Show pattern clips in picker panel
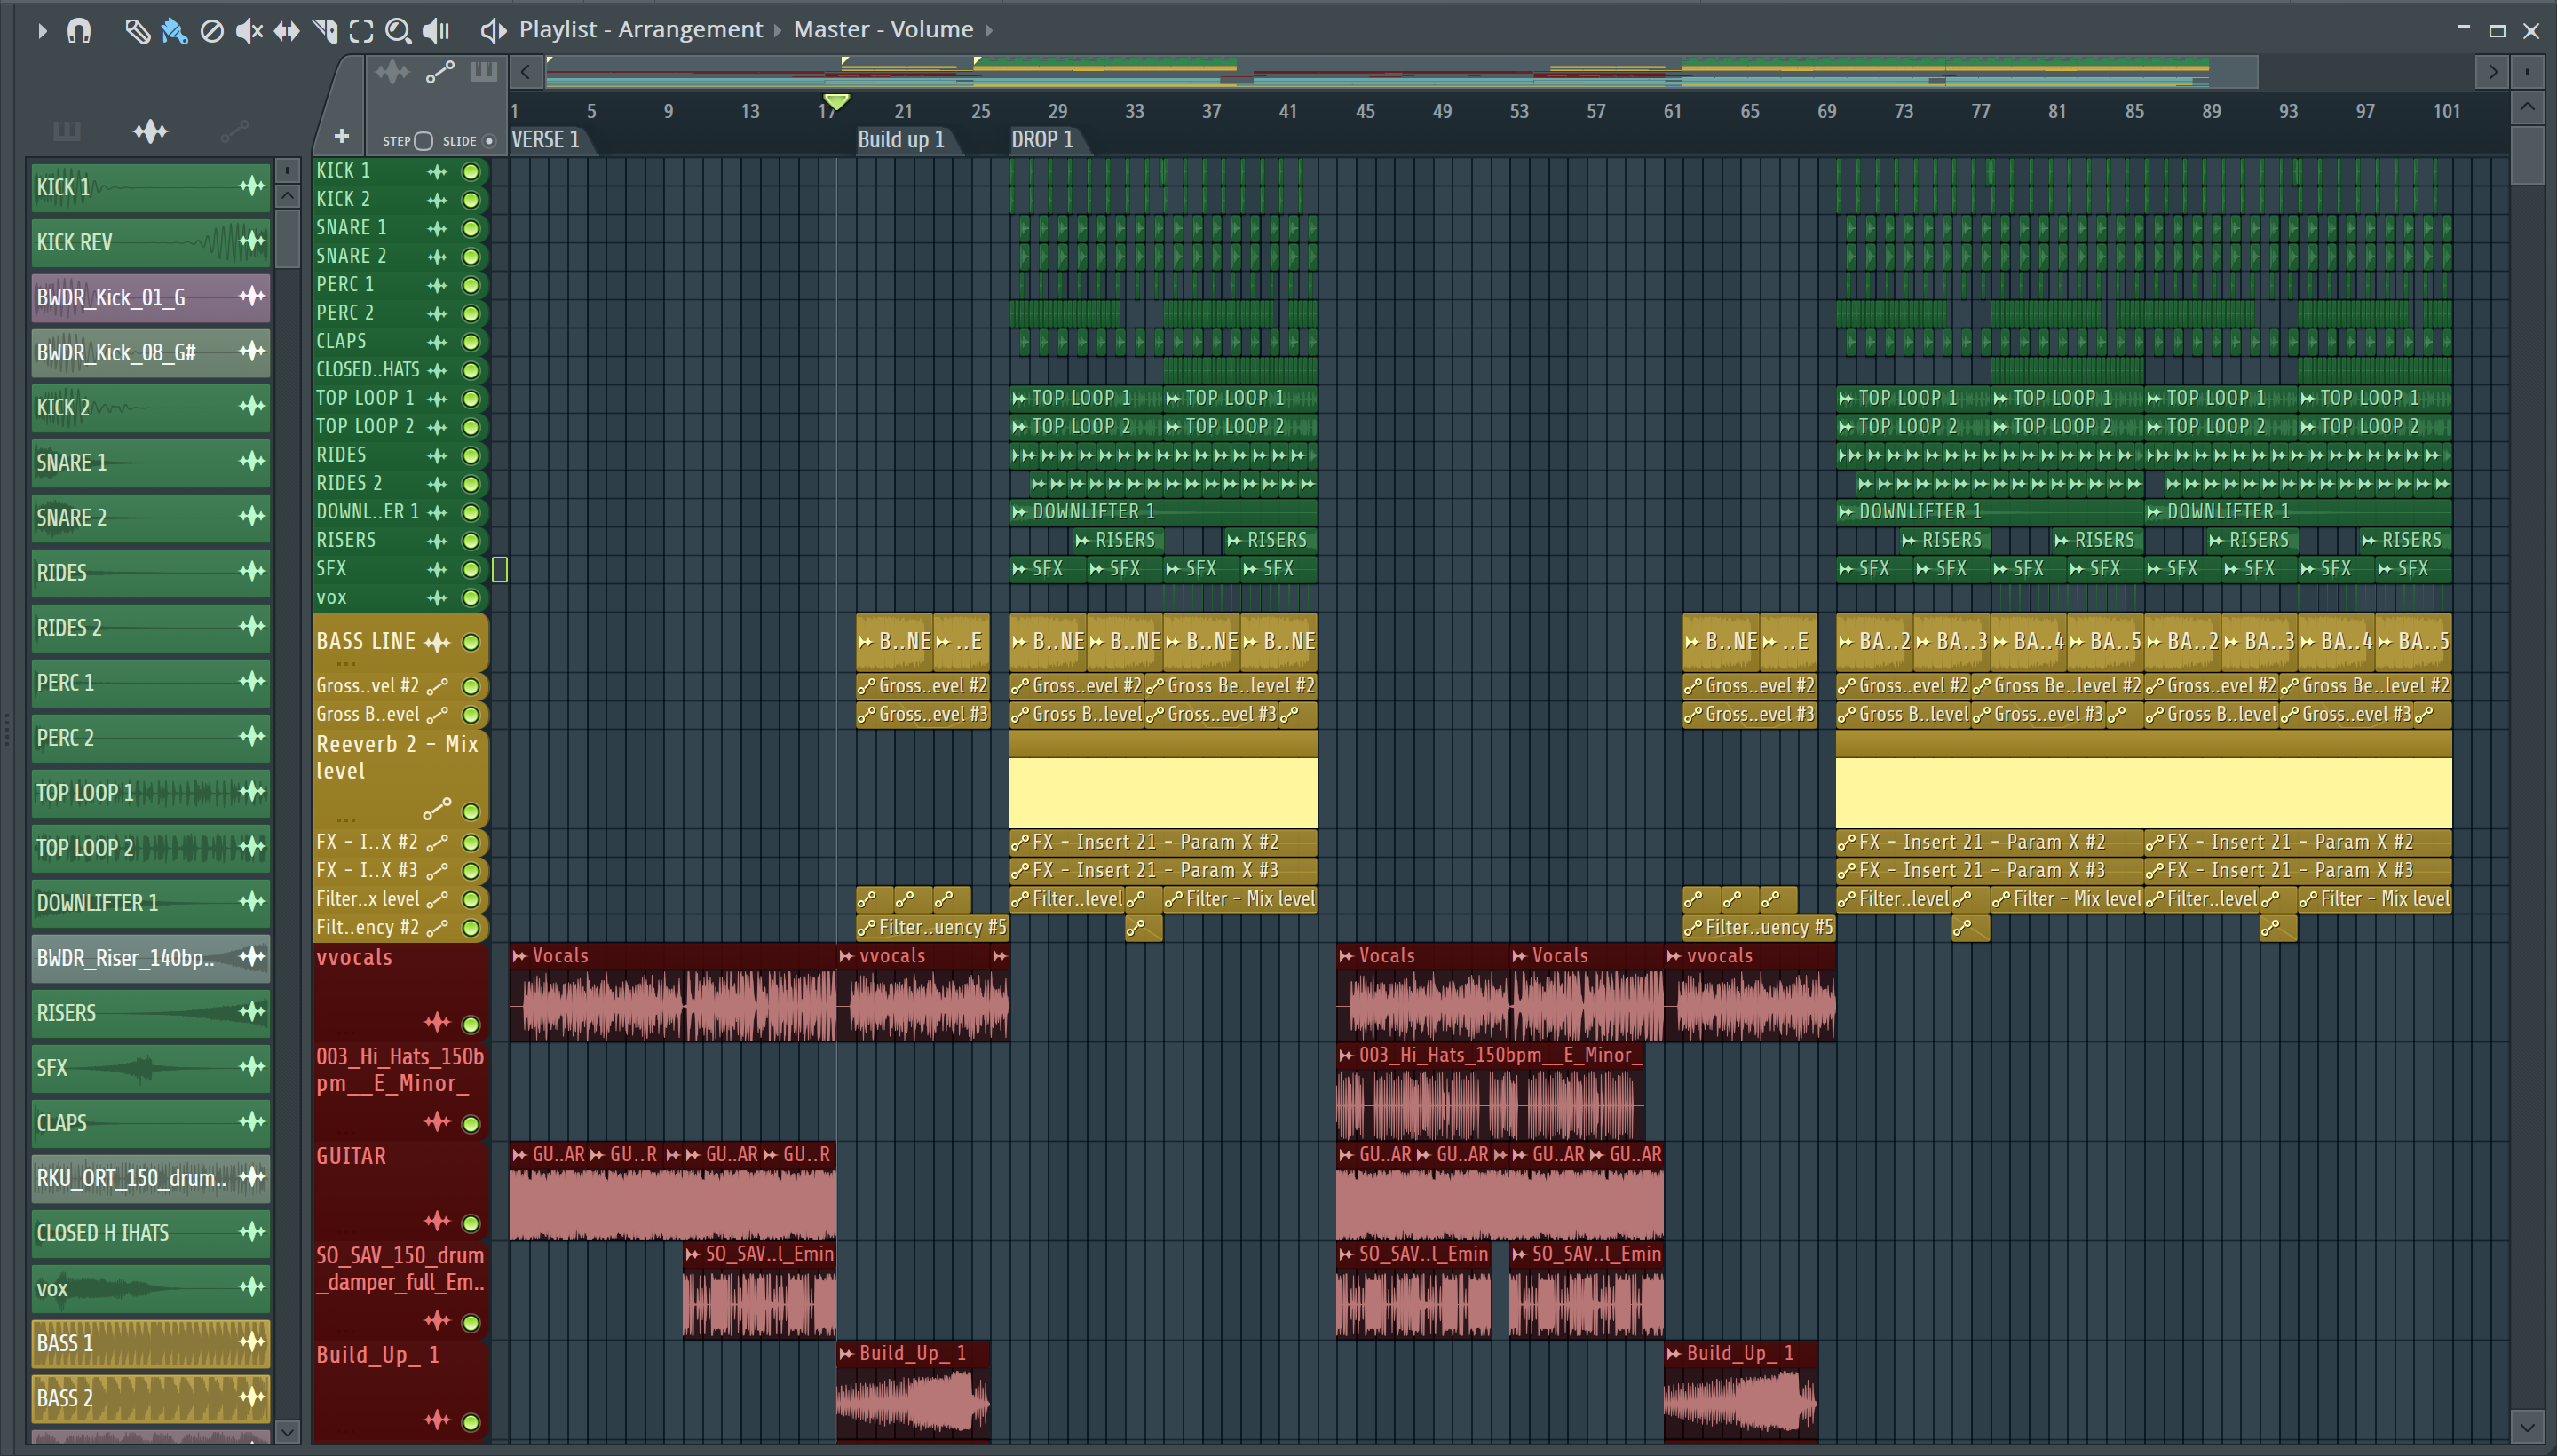 pos(66,131)
